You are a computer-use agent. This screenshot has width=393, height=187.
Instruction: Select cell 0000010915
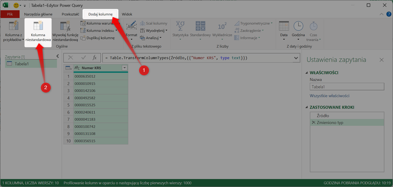(101, 83)
